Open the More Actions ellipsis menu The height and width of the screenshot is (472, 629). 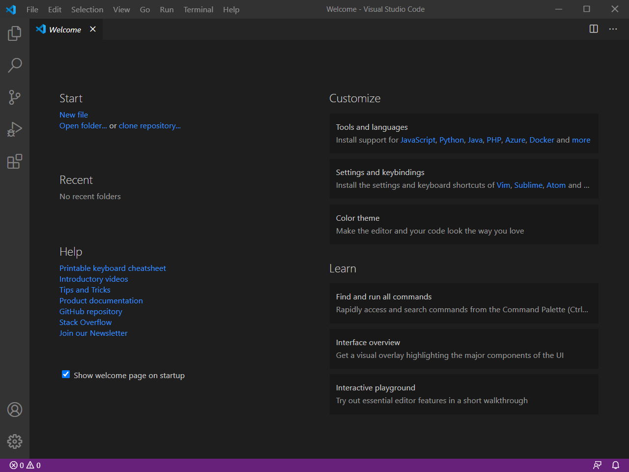(x=613, y=29)
